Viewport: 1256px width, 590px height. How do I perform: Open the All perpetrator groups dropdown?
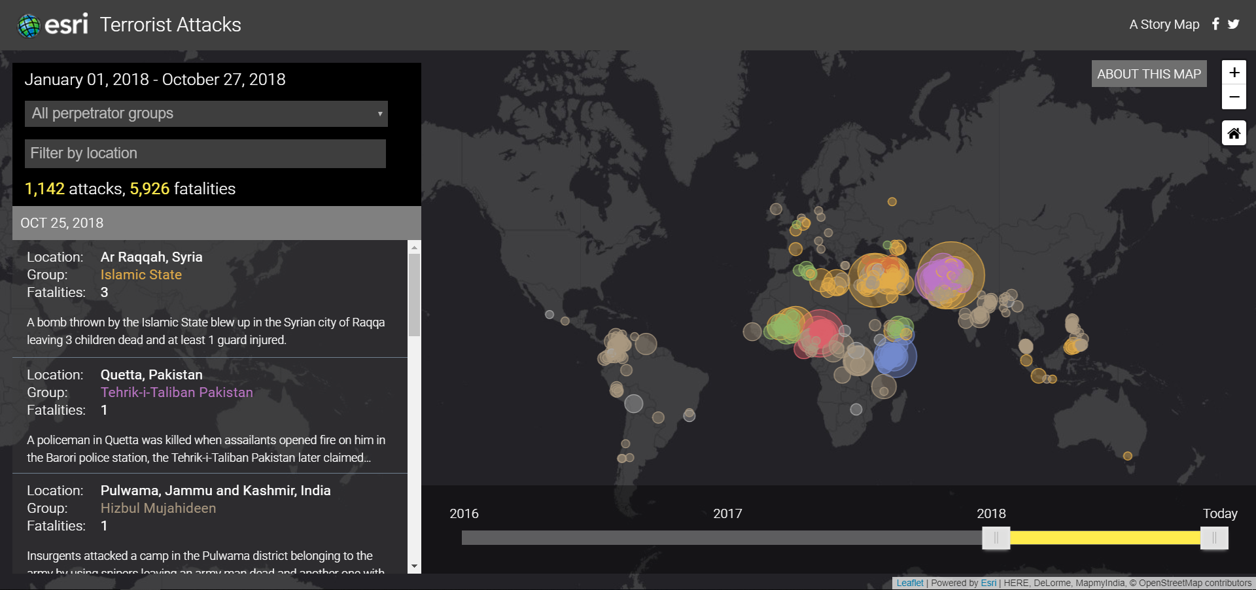click(206, 114)
